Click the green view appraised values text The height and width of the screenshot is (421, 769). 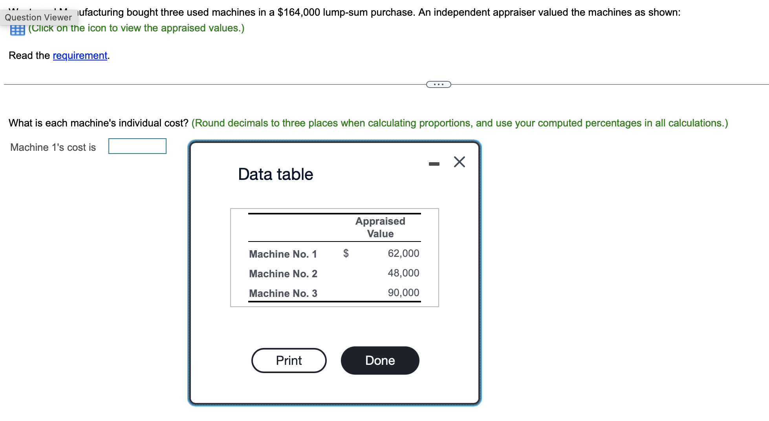[x=136, y=28]
